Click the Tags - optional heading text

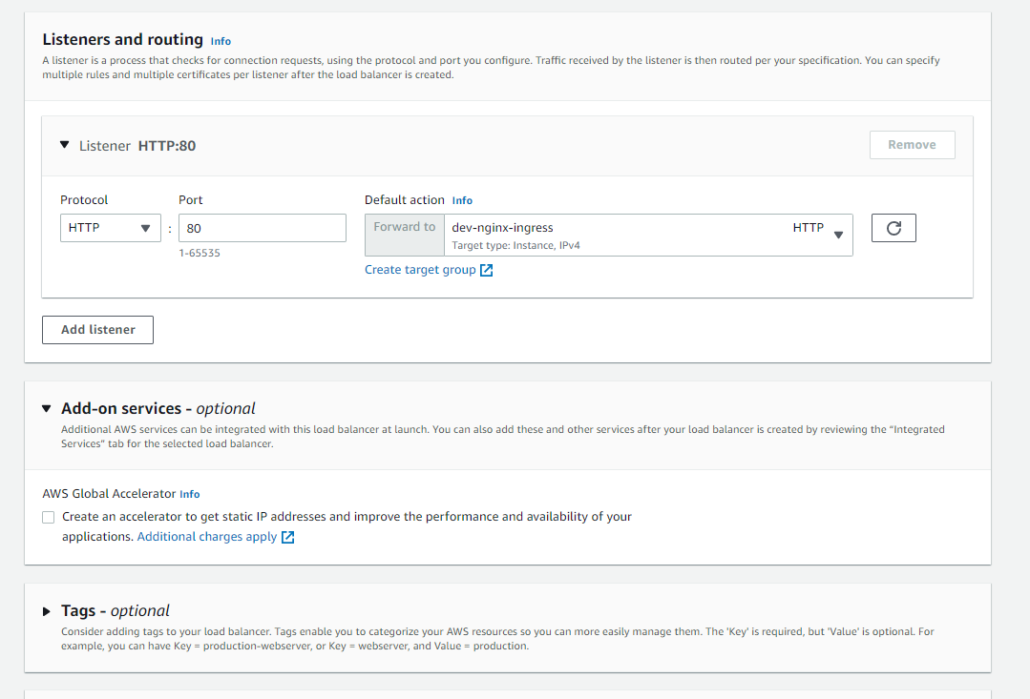click(116, 610)
